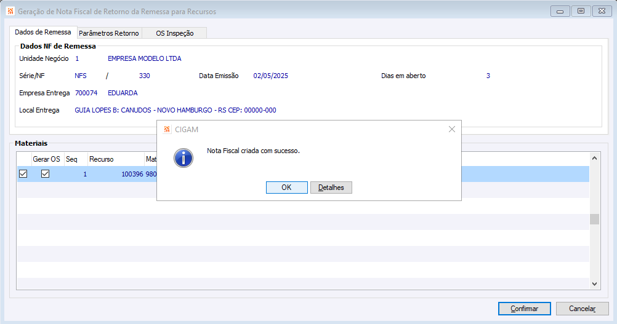Click the série value NFS

pos(81,76)
